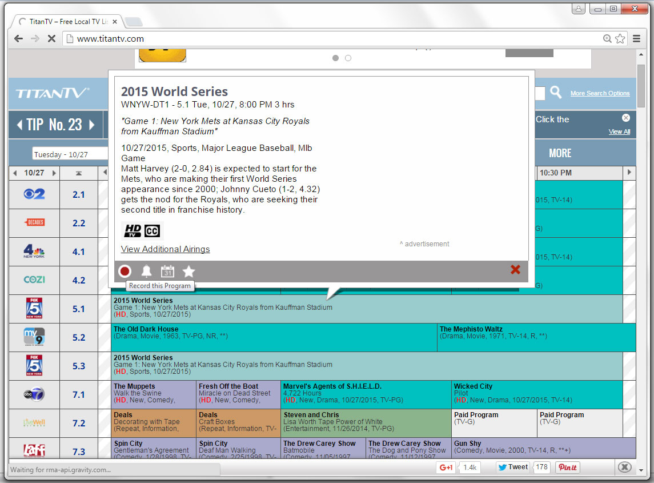Open More Search Options link
654x483 pixels.
[x=600, y=94]
